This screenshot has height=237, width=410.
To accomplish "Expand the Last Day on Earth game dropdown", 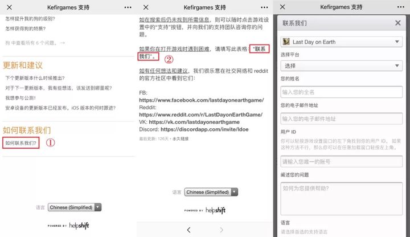I will [x=342, y=42].
